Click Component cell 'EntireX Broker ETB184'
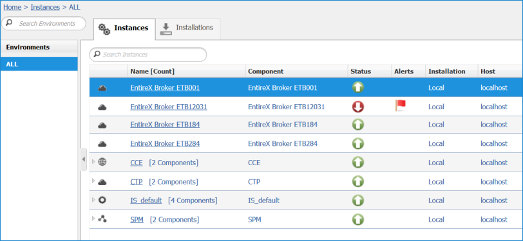 point(283,125)
